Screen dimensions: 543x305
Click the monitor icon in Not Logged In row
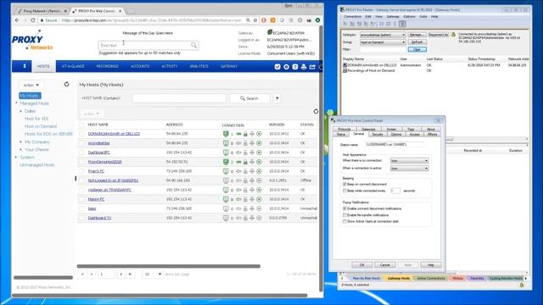(226, 180)
